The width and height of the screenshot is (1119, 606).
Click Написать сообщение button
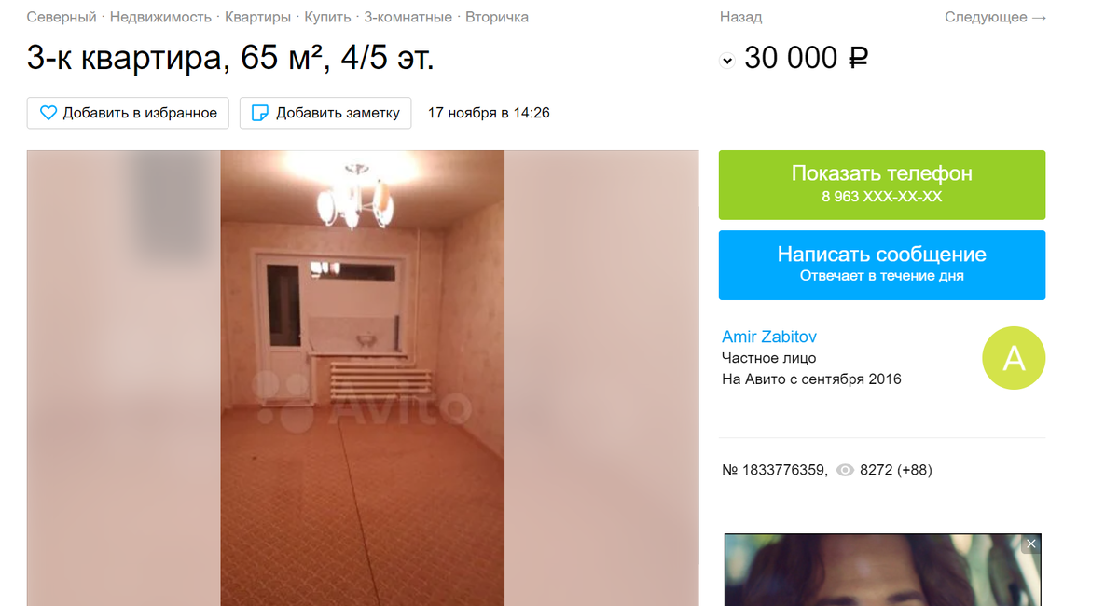click(x=882, y=265)
